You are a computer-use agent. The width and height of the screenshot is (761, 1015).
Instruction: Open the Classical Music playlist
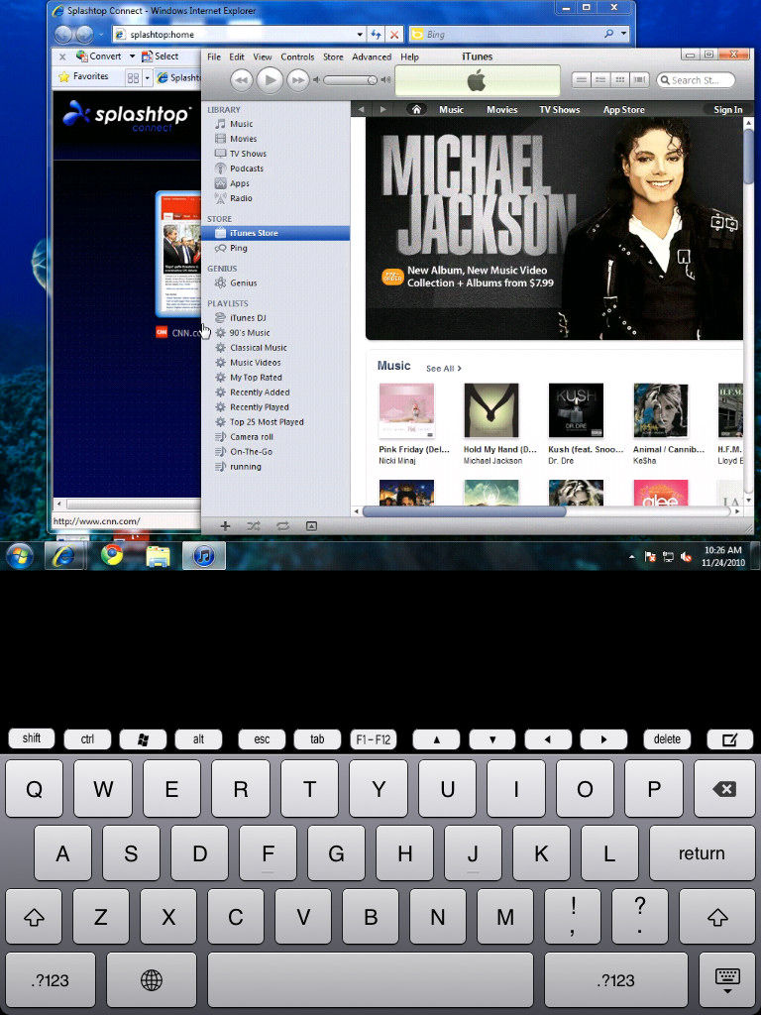[x=259, y=348]
